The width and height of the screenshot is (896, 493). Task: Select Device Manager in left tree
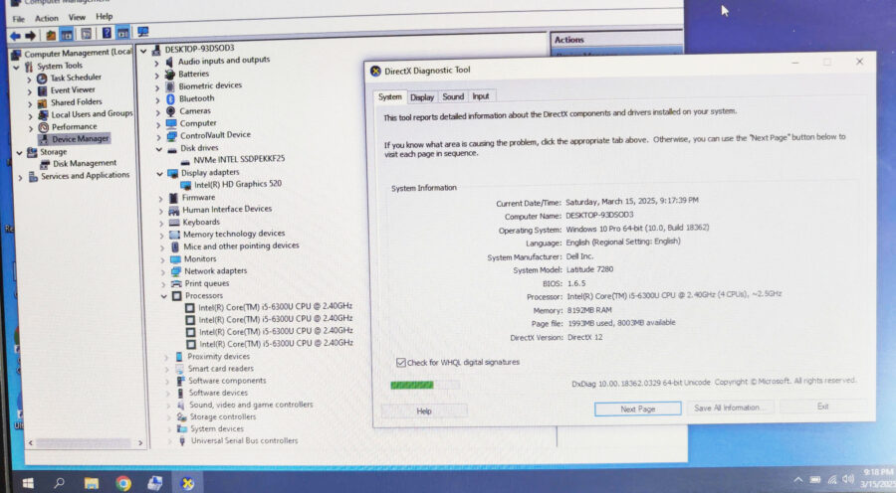[80, 139]
